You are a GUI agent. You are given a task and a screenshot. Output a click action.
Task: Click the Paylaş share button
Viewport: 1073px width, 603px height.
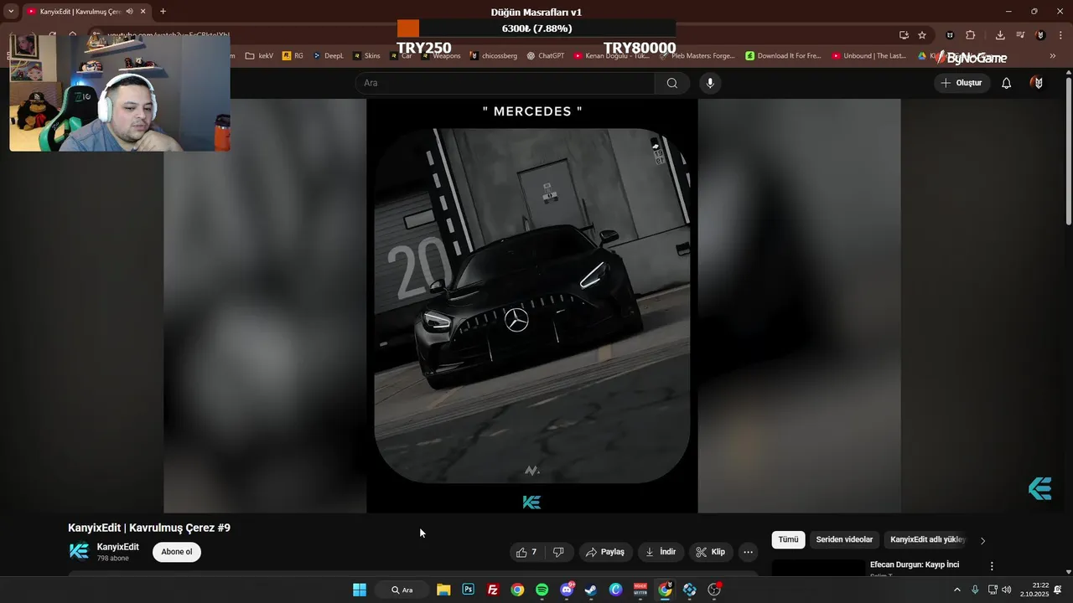[x=604, y=552]
